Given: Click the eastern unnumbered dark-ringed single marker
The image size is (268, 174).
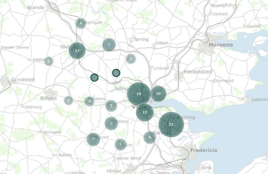Looking at the screenshot, I should click(x=116, y=73).
